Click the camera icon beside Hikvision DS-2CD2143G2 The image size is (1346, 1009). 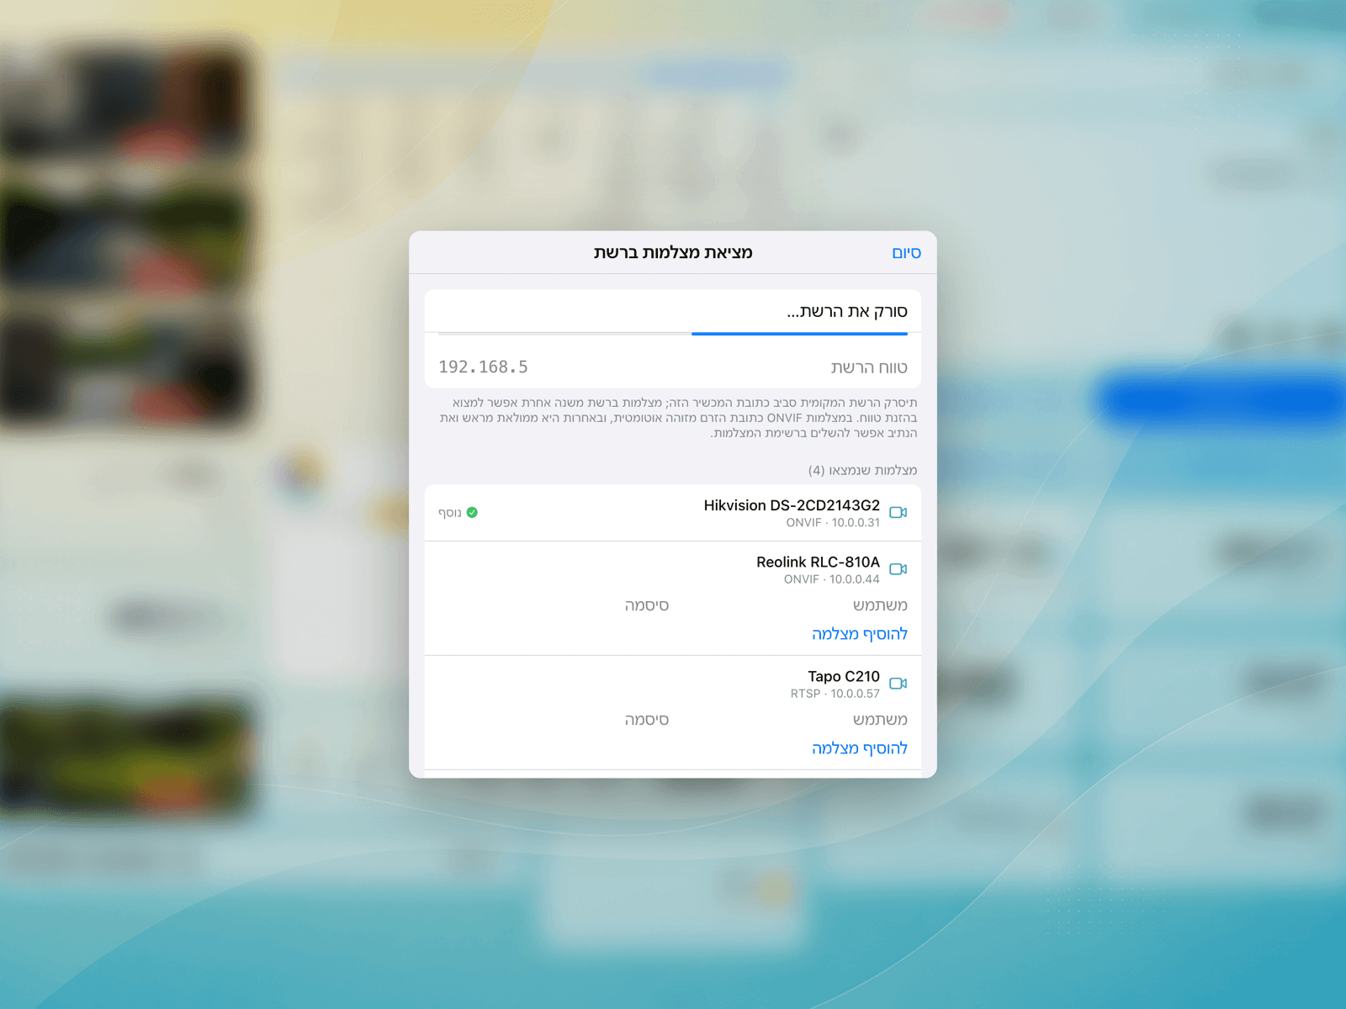tap(898, 512)
